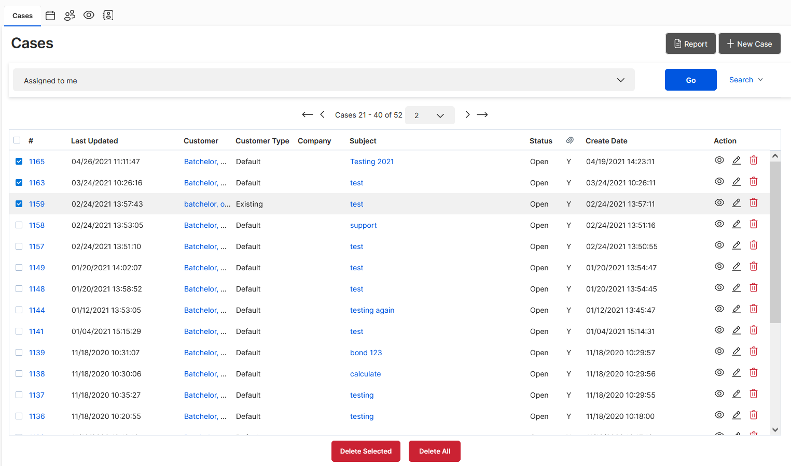Open case number 1141 link
791x466 pixels.
(x=36, y=331)
